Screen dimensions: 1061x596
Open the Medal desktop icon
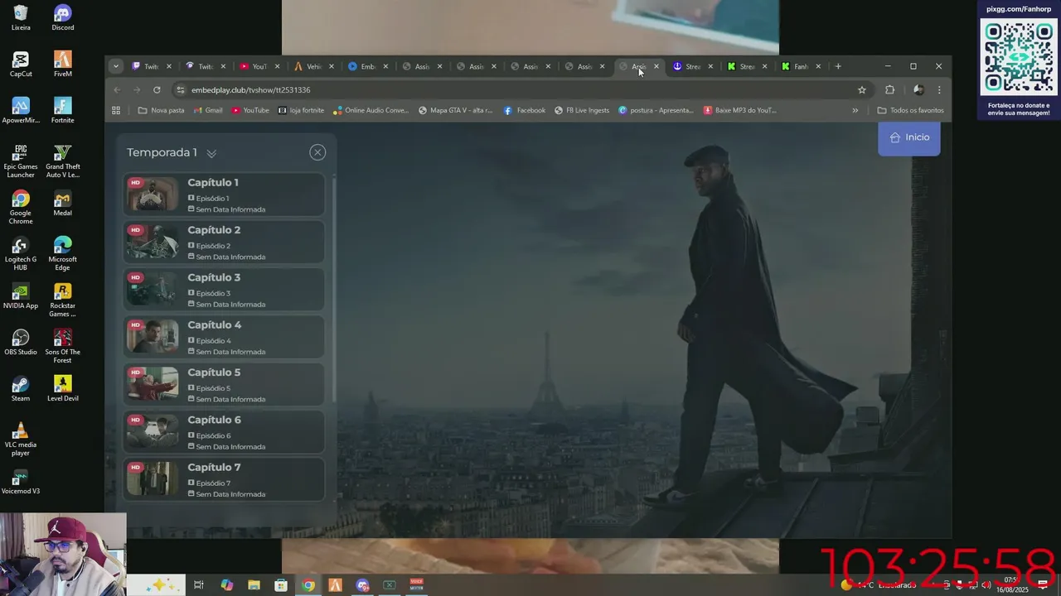click(x=62, y=203)
